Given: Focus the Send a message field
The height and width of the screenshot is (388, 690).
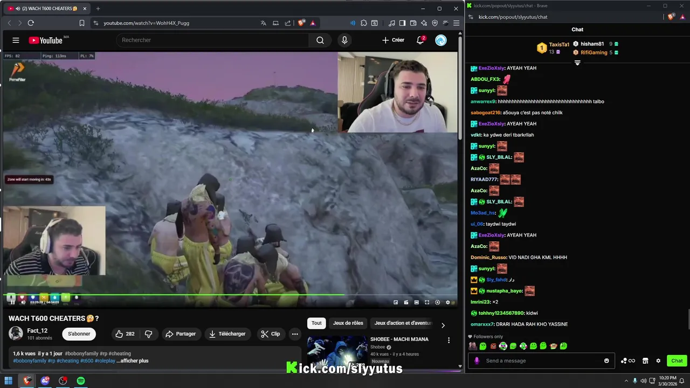Looking at the screenshot, I should 542,361.
